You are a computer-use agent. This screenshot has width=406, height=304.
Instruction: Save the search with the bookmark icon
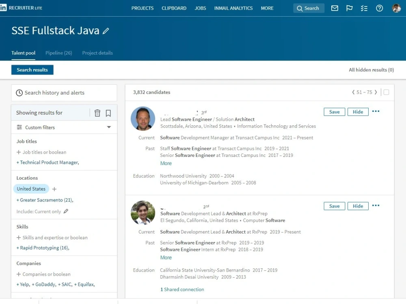(108, 113)
